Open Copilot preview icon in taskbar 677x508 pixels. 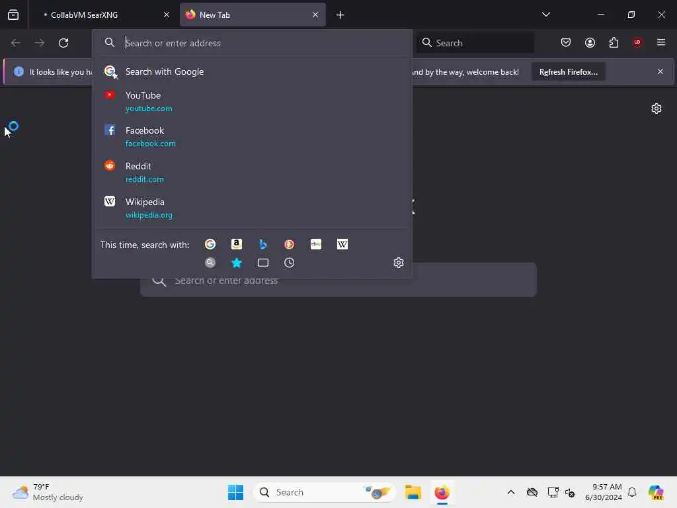[x=656, y=492]
